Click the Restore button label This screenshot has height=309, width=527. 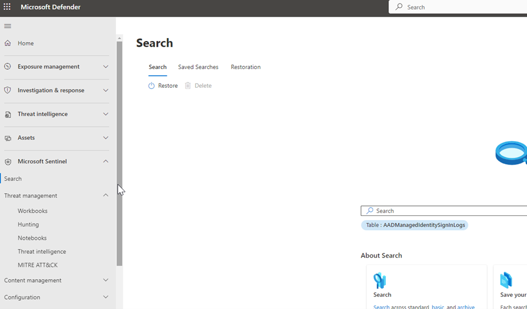click(168, 86)
